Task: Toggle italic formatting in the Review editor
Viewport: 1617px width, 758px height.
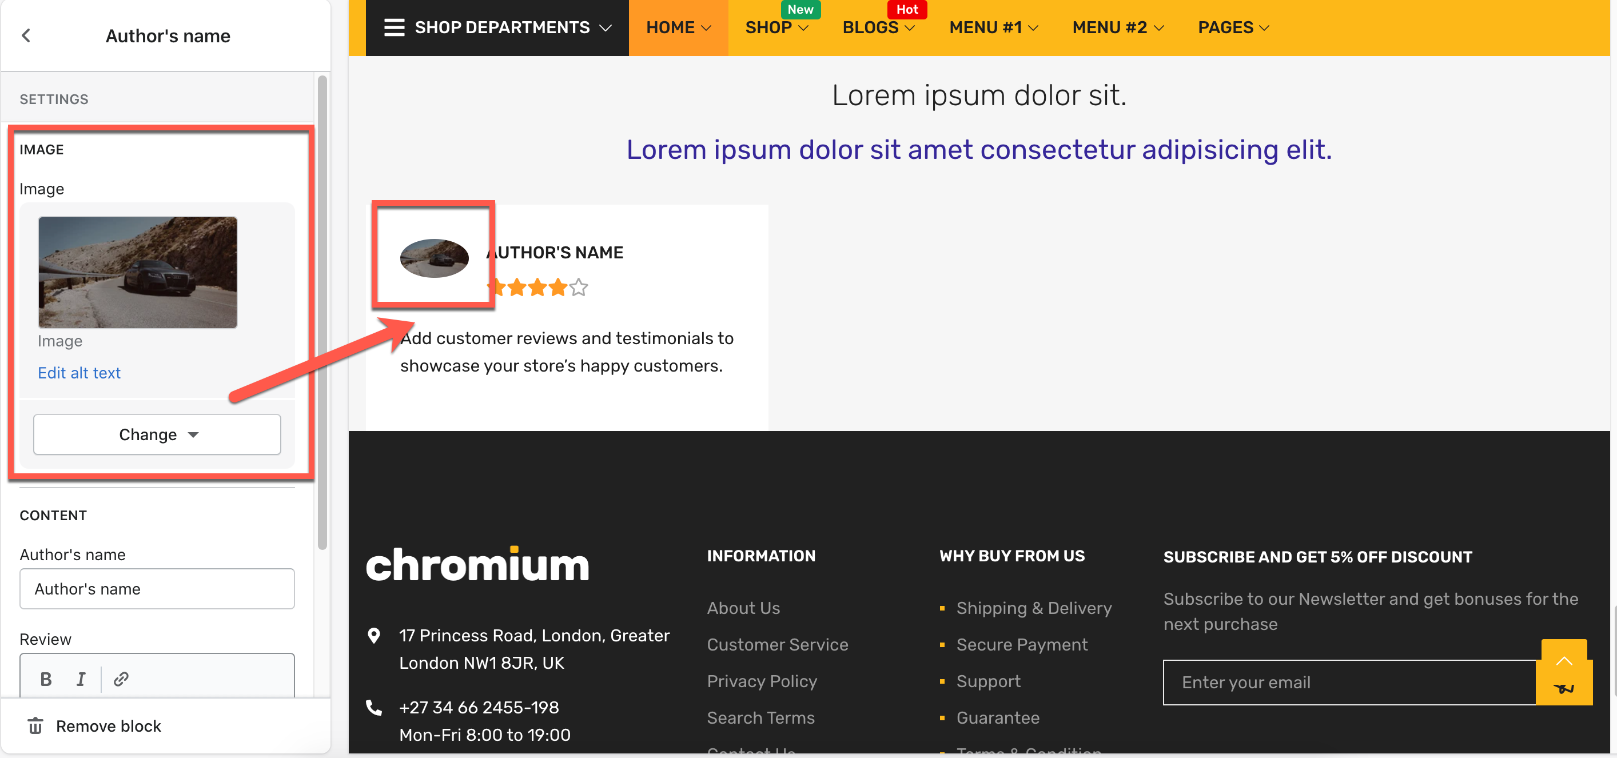Action: [x=81, y=679]
